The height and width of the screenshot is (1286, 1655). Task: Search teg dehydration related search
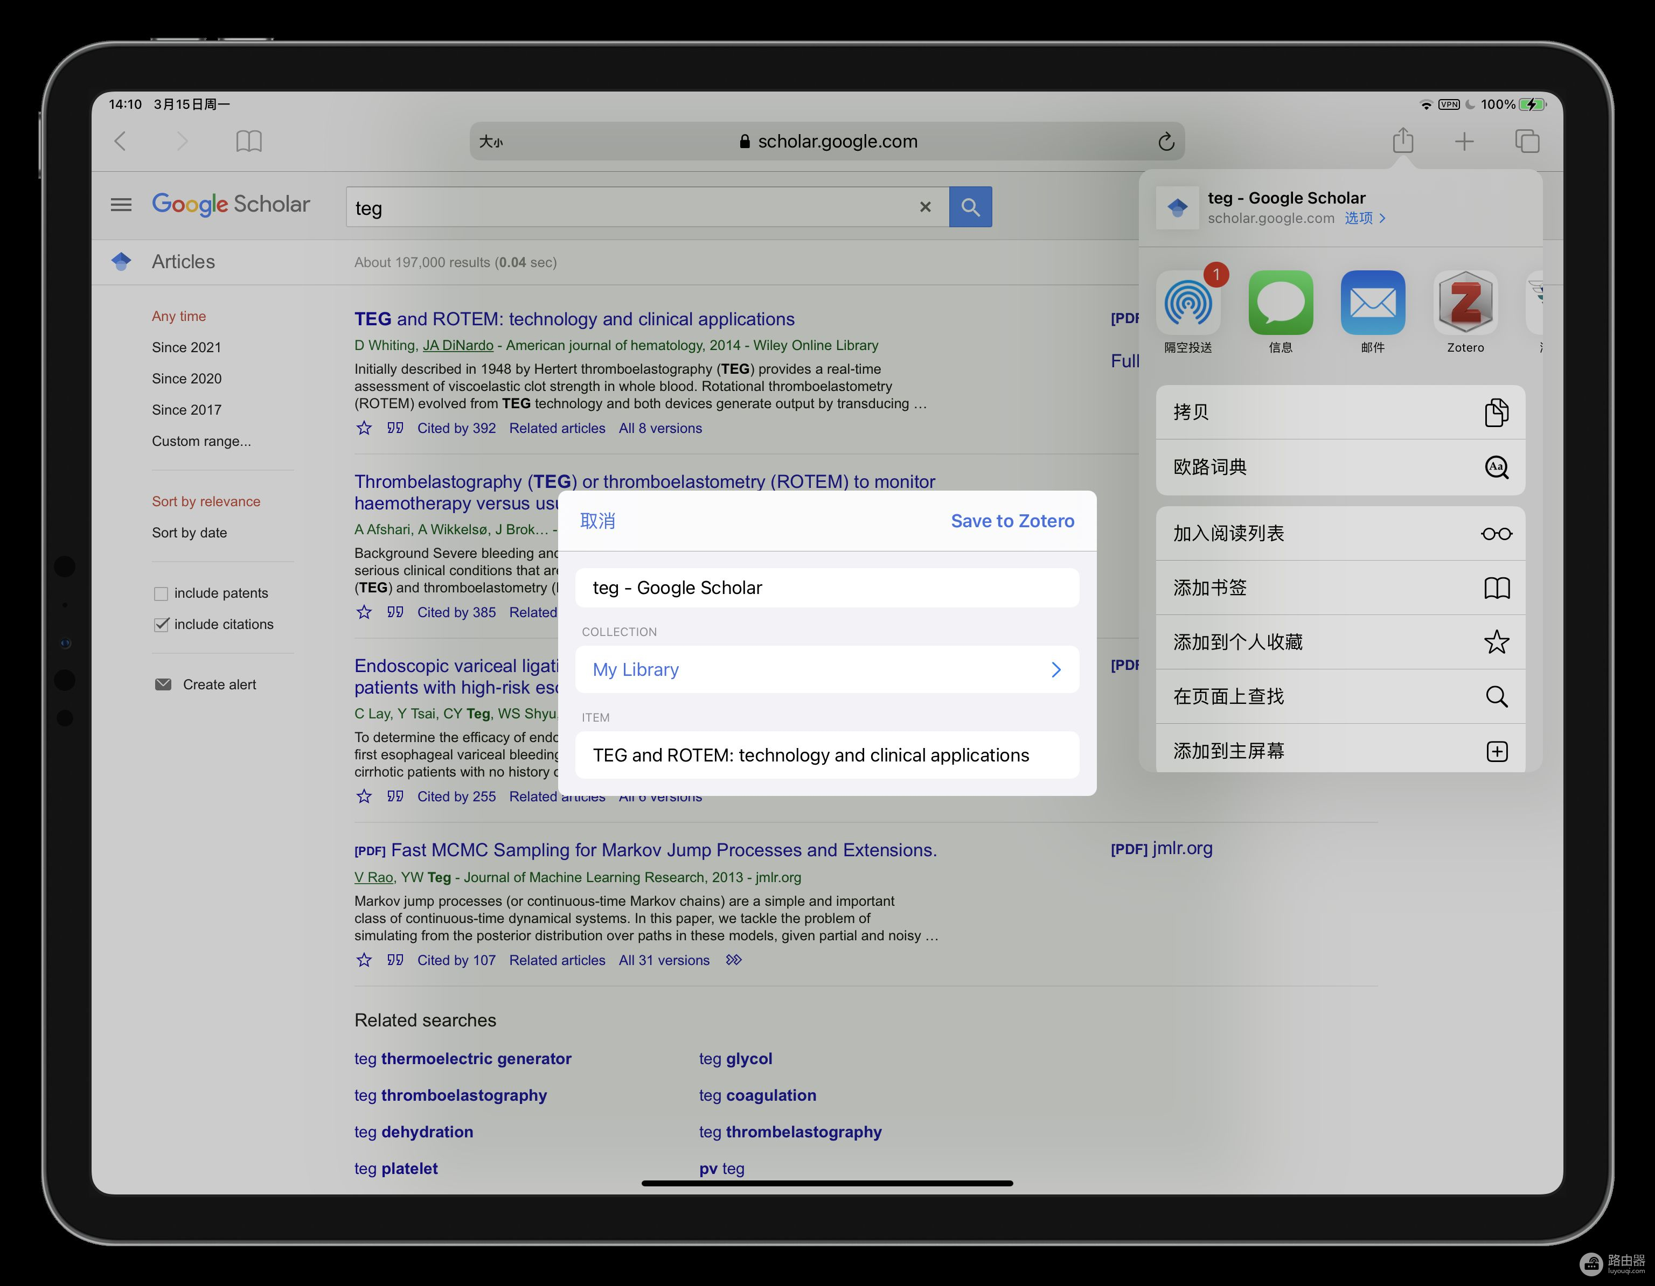(x=414, y=1131)
